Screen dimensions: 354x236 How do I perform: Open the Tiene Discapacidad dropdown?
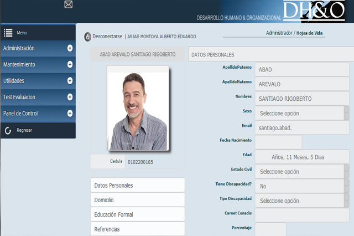(301, 186)
